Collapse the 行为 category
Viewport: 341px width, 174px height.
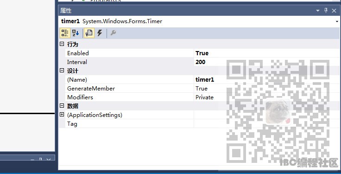point(62,44)
